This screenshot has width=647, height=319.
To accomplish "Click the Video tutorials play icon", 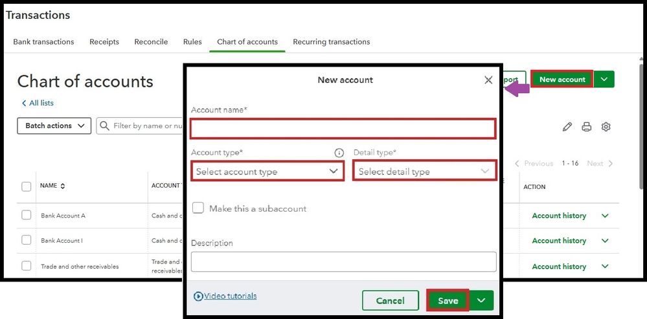I will (x=198, y=296).
